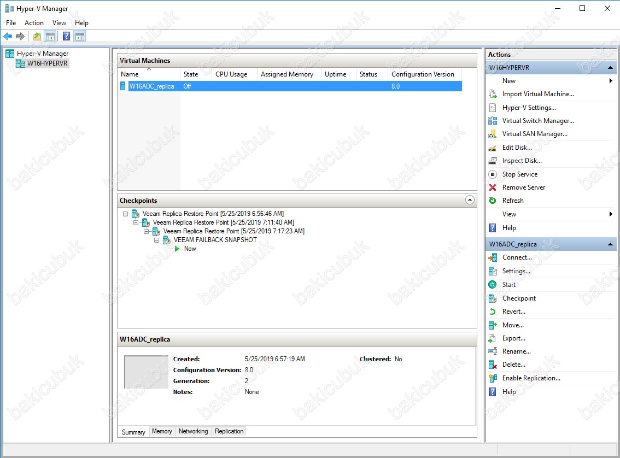Sort by the Status column header

click(372, 74)
